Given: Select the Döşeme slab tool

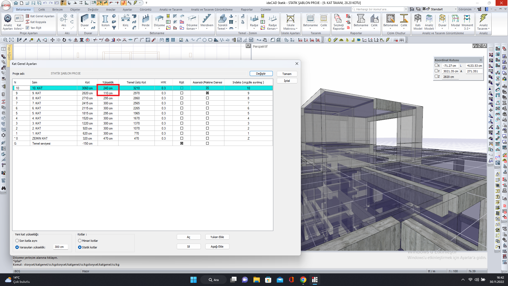Looking at the screenshot, I should [x=159, y=22].
